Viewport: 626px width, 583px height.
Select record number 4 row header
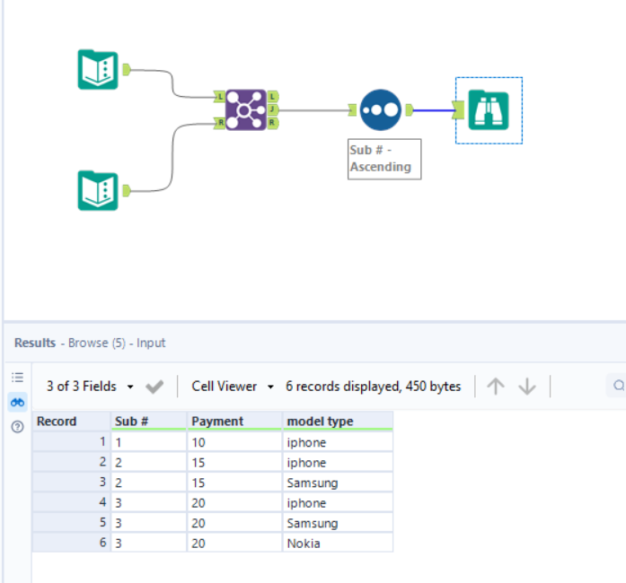click(x=71, y=502)
